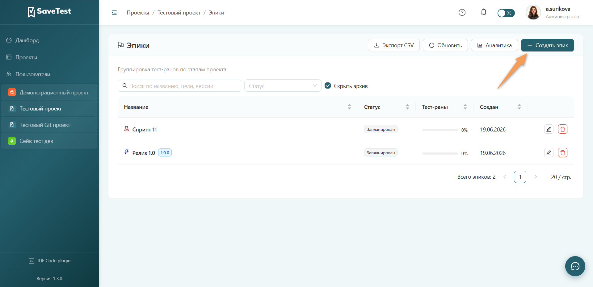Open the chat support bubble
The image size is (593, 287).
coord(575,266)
